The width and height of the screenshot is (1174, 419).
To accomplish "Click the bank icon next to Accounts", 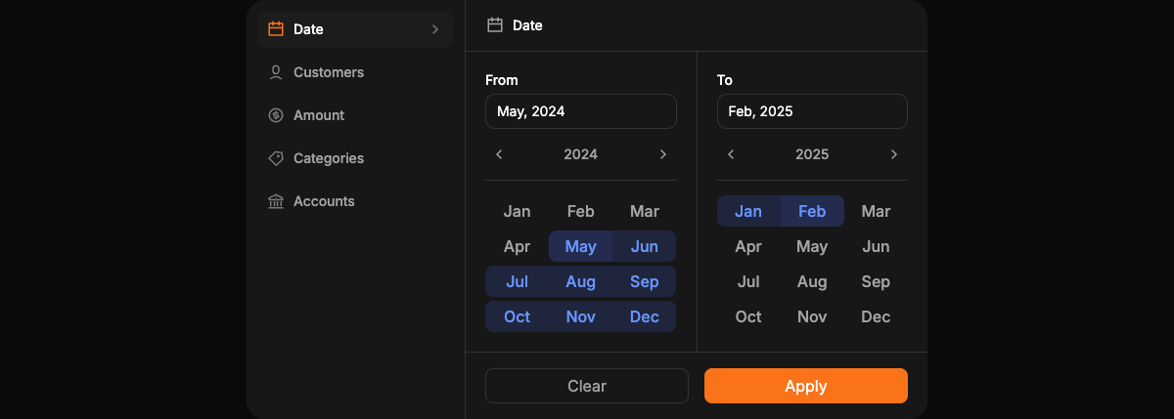I will pos(276,201).
